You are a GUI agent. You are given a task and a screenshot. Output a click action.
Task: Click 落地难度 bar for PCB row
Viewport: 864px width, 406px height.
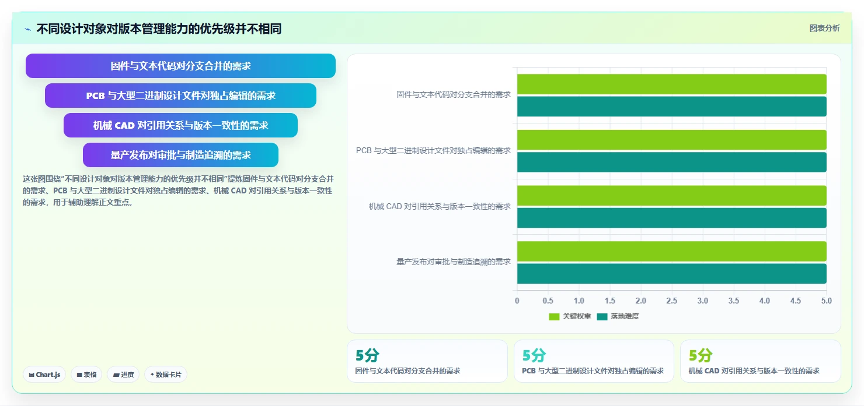tap(671, 162)
